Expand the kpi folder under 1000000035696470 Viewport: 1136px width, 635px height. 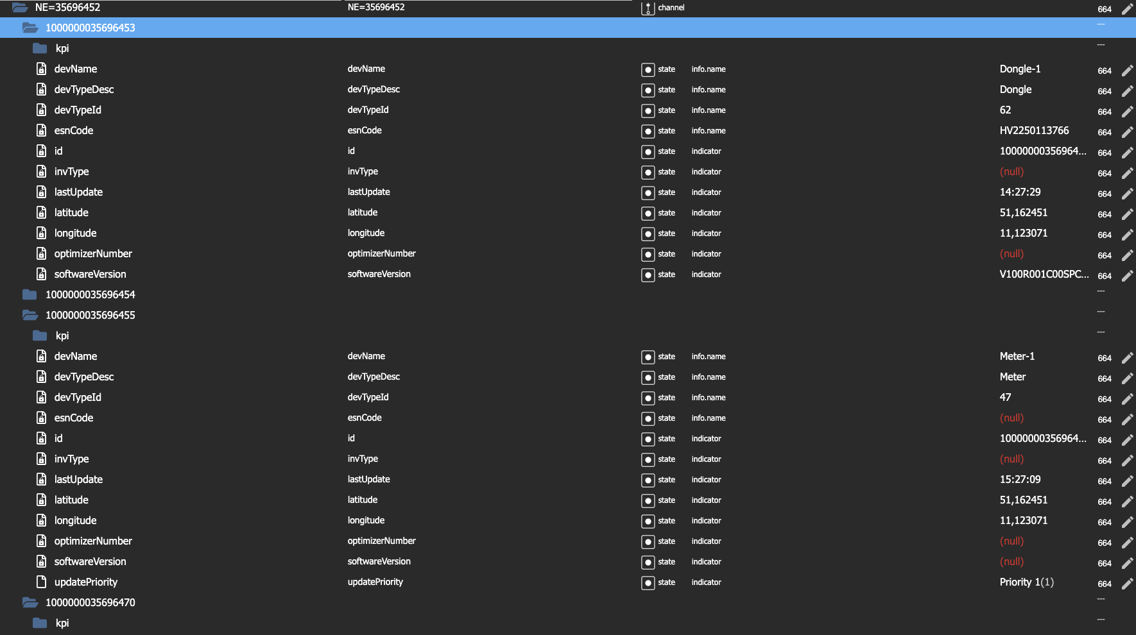coord(40,623)
